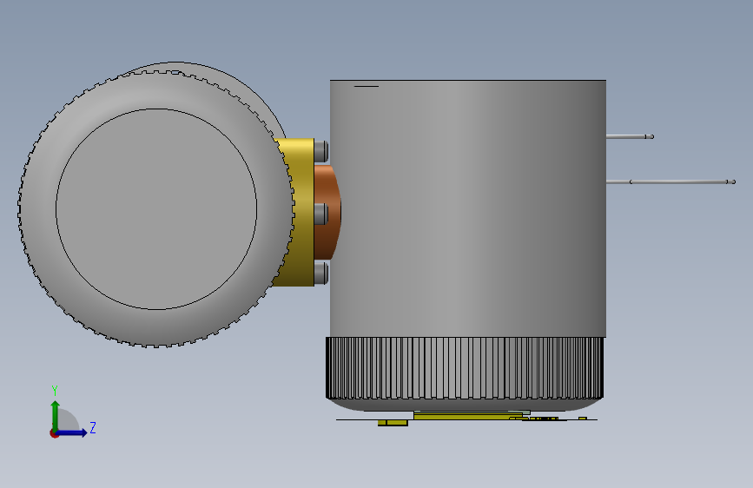Select the large grey cylindrical housing

(x=468, y=208)
